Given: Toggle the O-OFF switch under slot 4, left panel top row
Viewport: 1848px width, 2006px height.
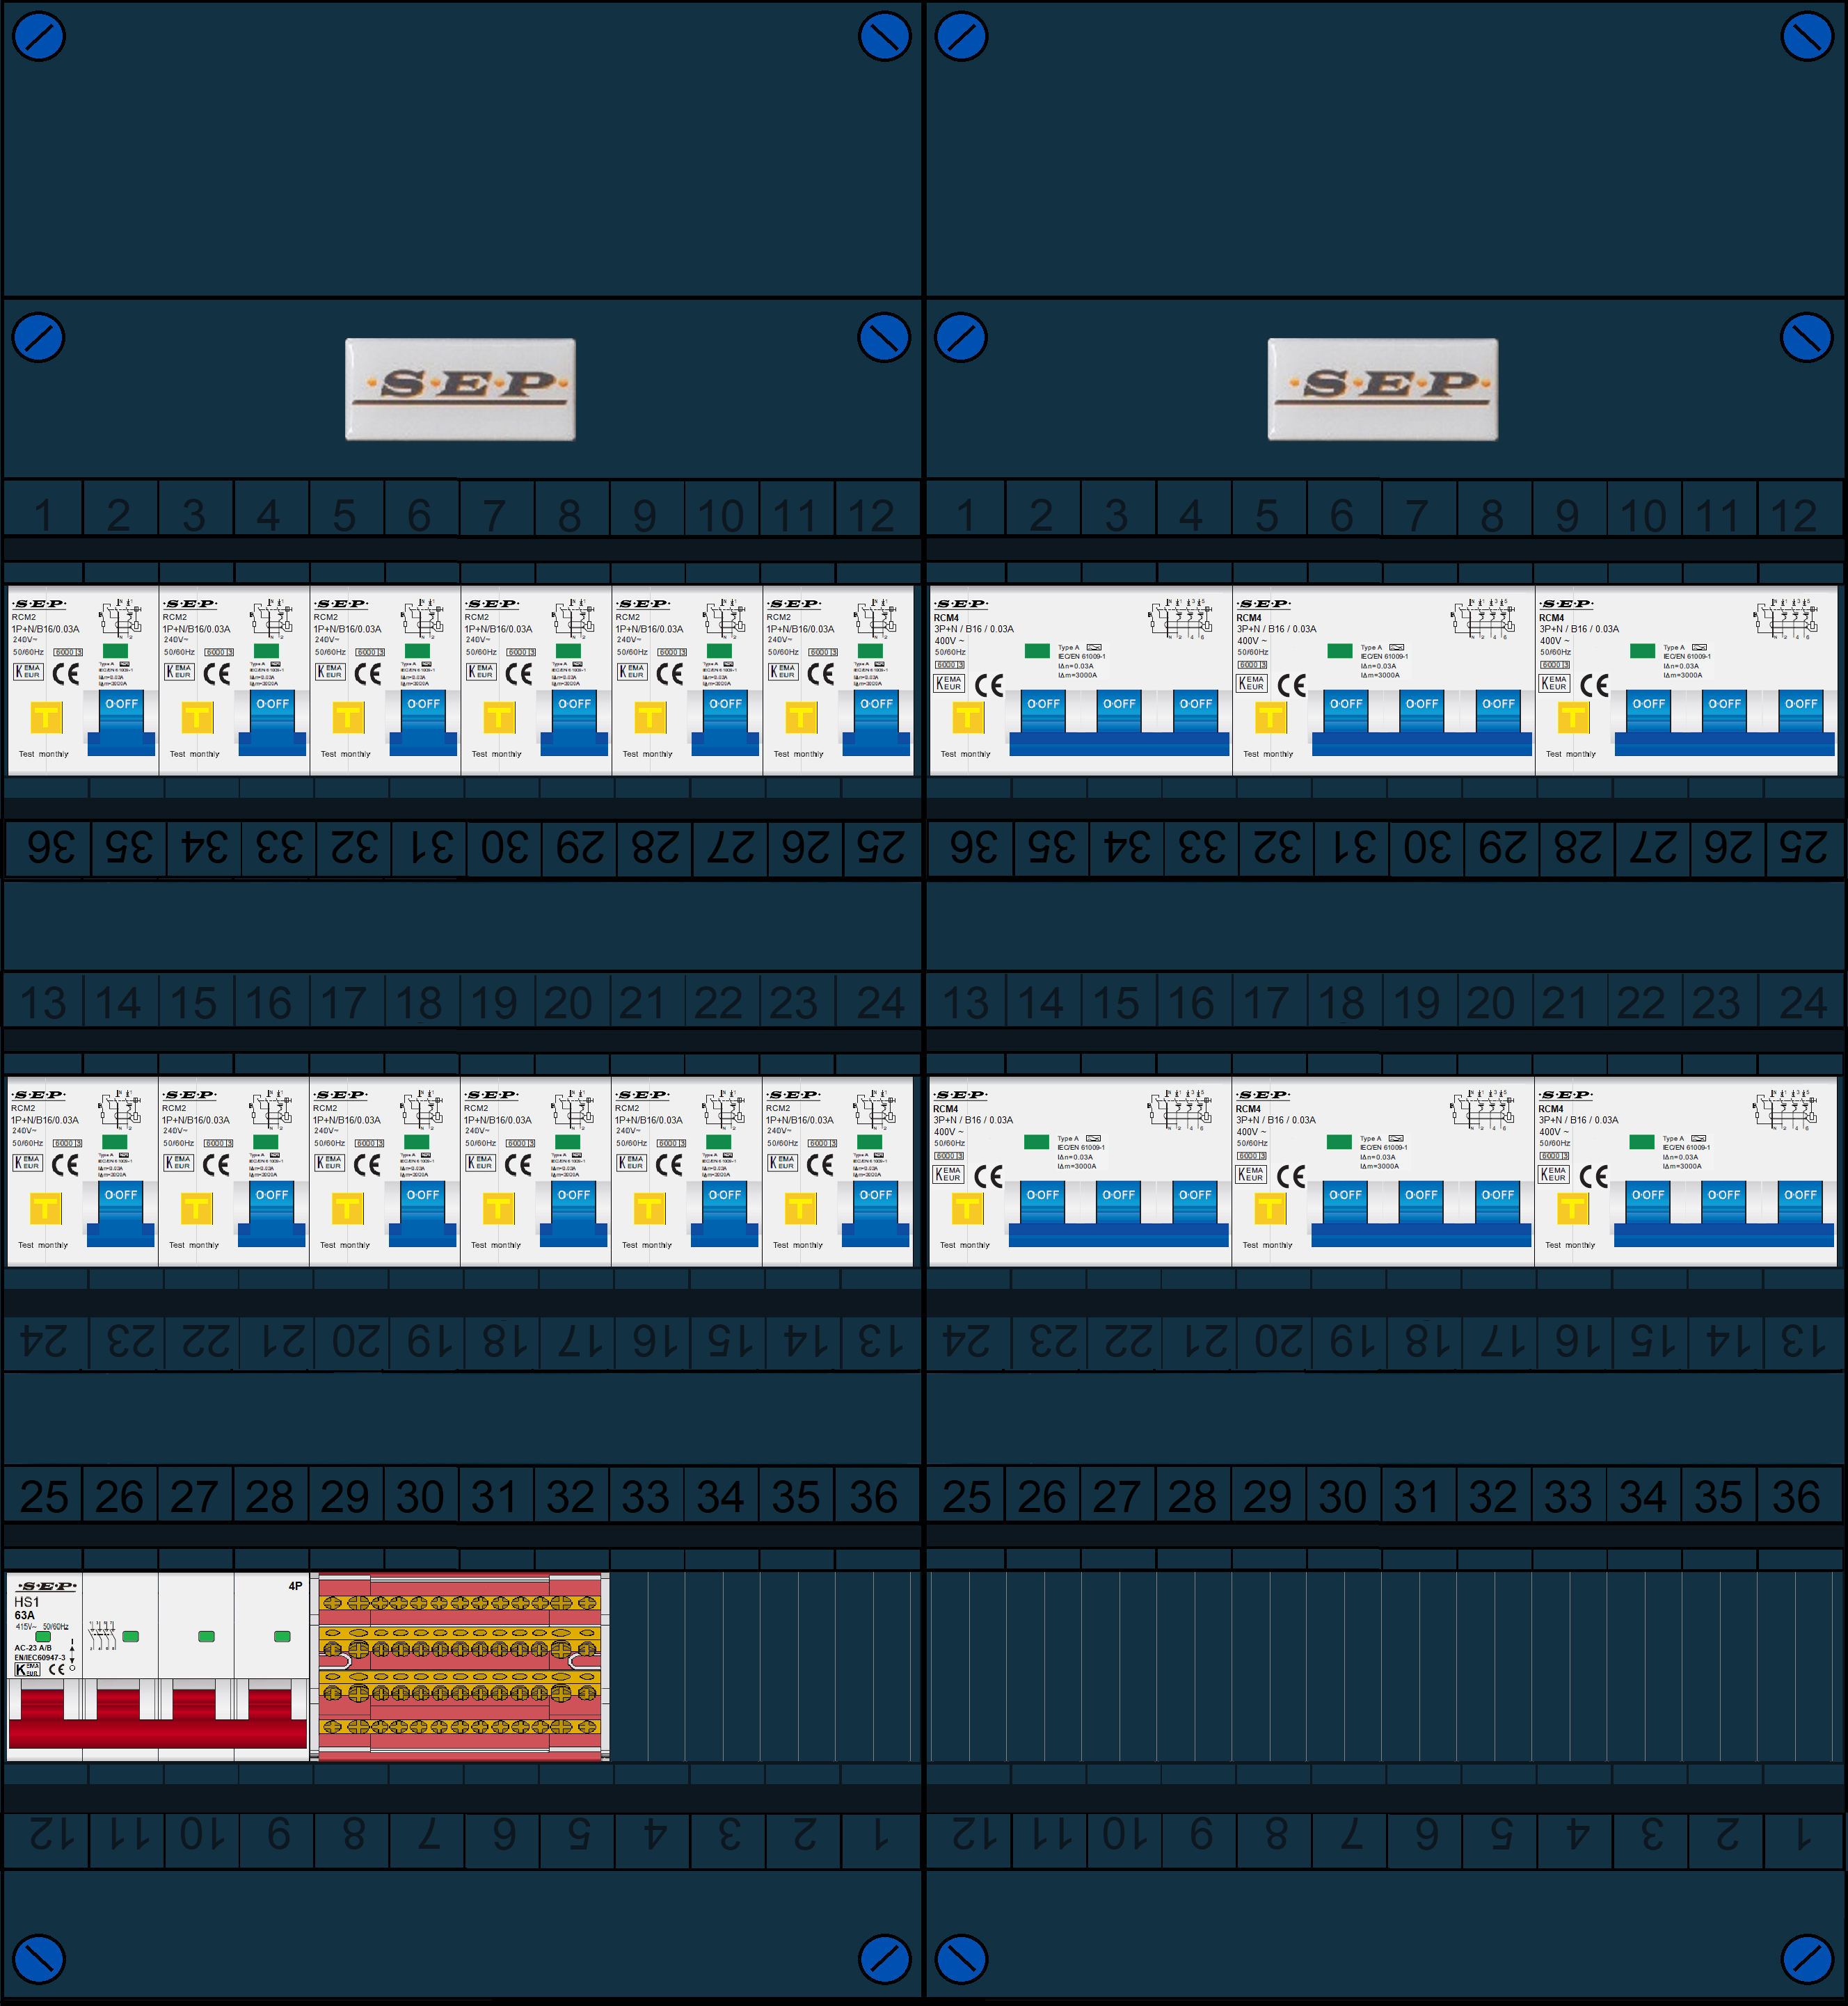Looking at the screenshot, I should (x=272, y=721).
